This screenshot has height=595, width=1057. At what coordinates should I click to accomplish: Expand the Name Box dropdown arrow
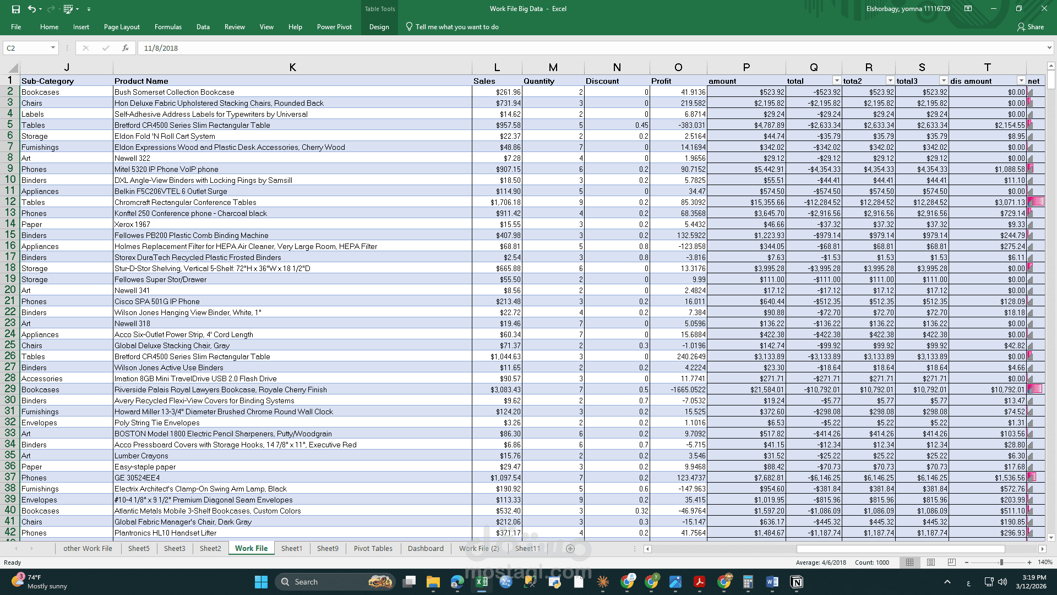[x=53, y=48]
